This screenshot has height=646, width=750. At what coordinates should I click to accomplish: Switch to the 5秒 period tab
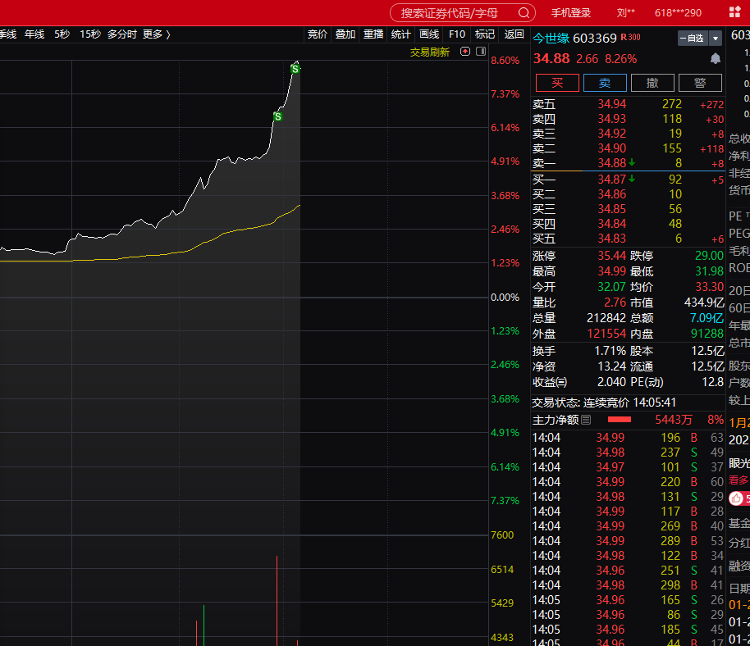(62, 34)
